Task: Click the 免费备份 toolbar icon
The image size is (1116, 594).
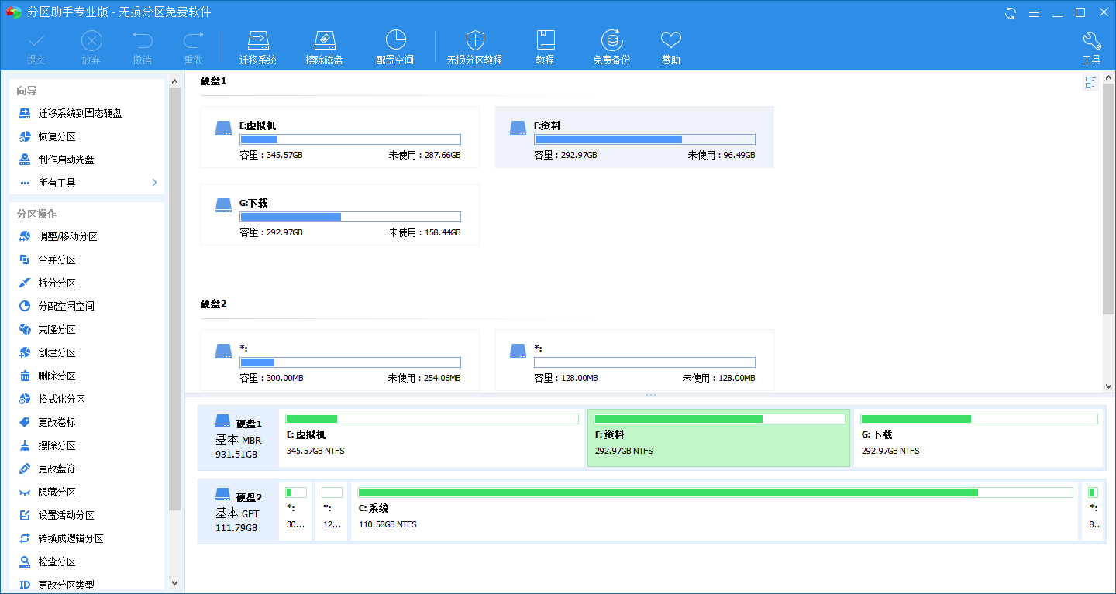Action: tap(611, 41)
